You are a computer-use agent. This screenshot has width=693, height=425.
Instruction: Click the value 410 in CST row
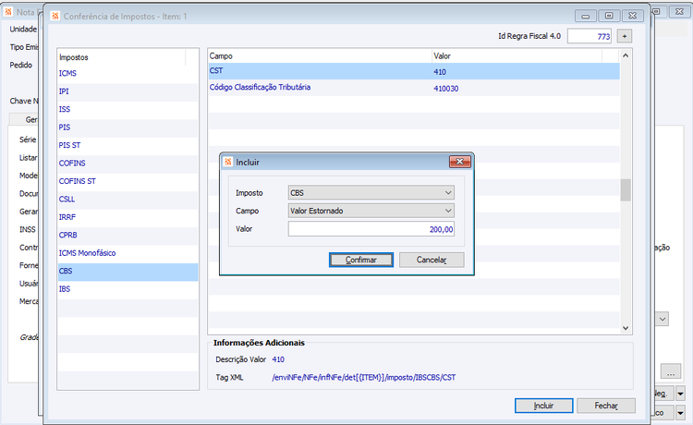tap(440, 72)
